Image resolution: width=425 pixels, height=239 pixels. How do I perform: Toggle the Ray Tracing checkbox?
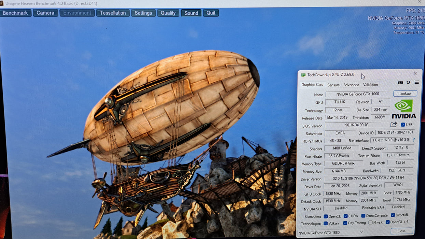click(x=345, y=223)
